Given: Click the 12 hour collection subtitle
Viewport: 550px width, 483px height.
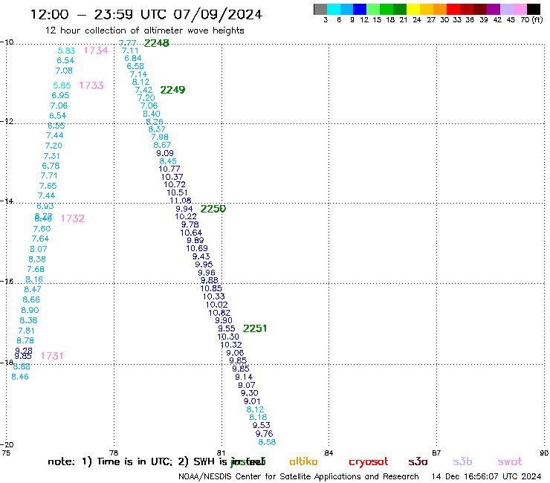Looking at the screenshot, I should click(x=144, y=30).
